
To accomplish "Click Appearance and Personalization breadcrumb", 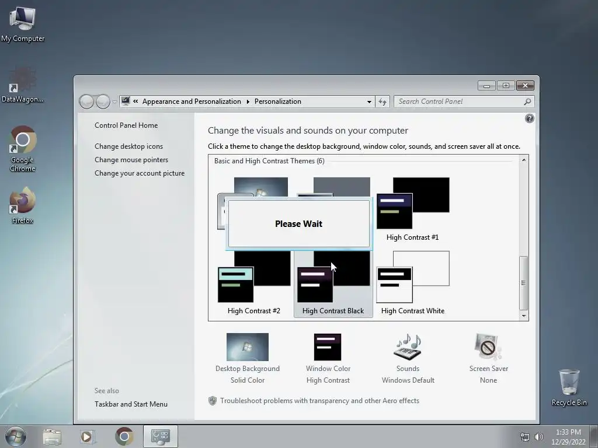I will tap(192, 101).
